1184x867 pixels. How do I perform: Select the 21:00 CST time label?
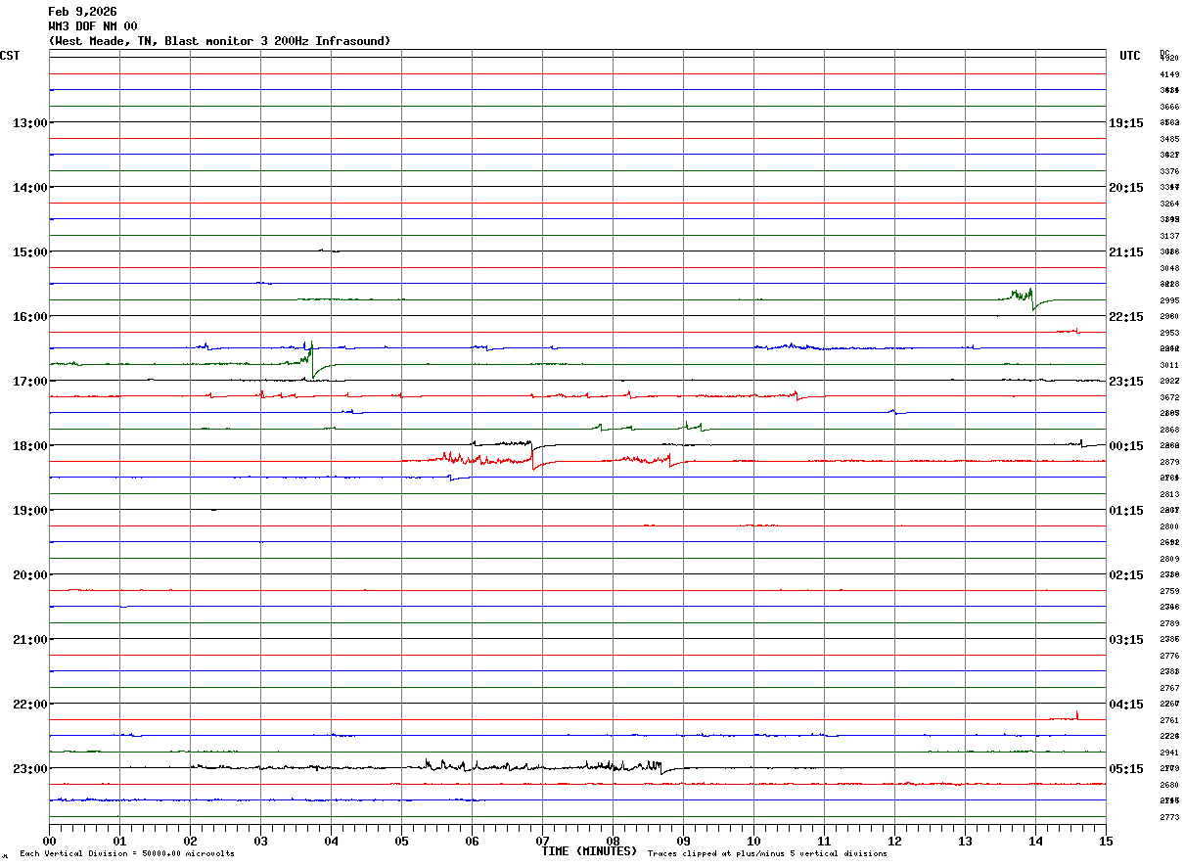click(x=29, y=640)
